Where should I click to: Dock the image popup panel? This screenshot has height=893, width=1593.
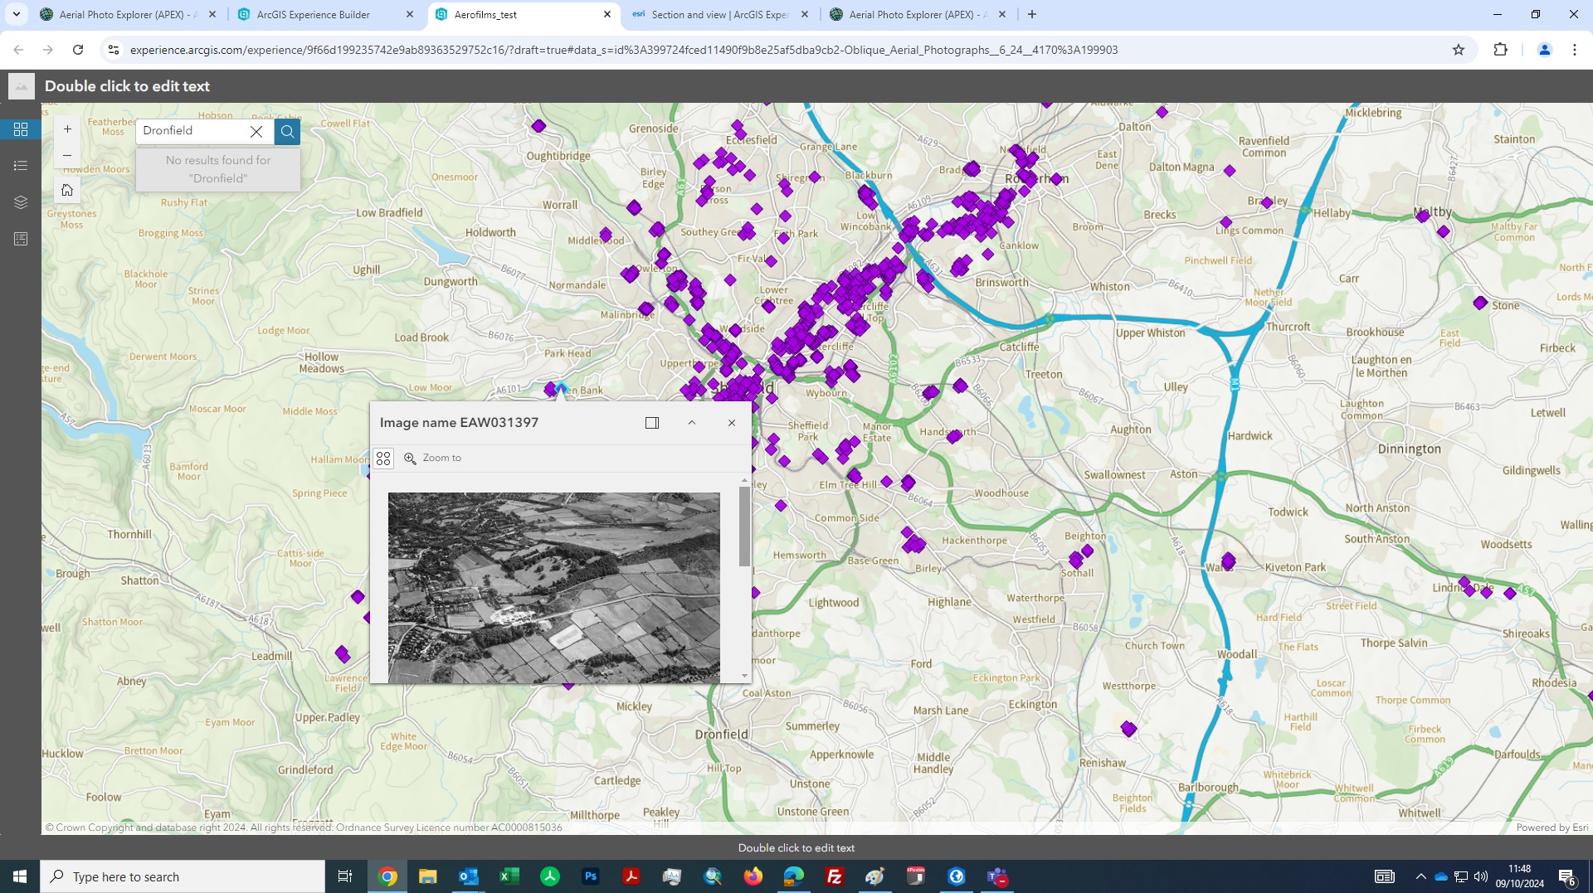pos(652,423)
